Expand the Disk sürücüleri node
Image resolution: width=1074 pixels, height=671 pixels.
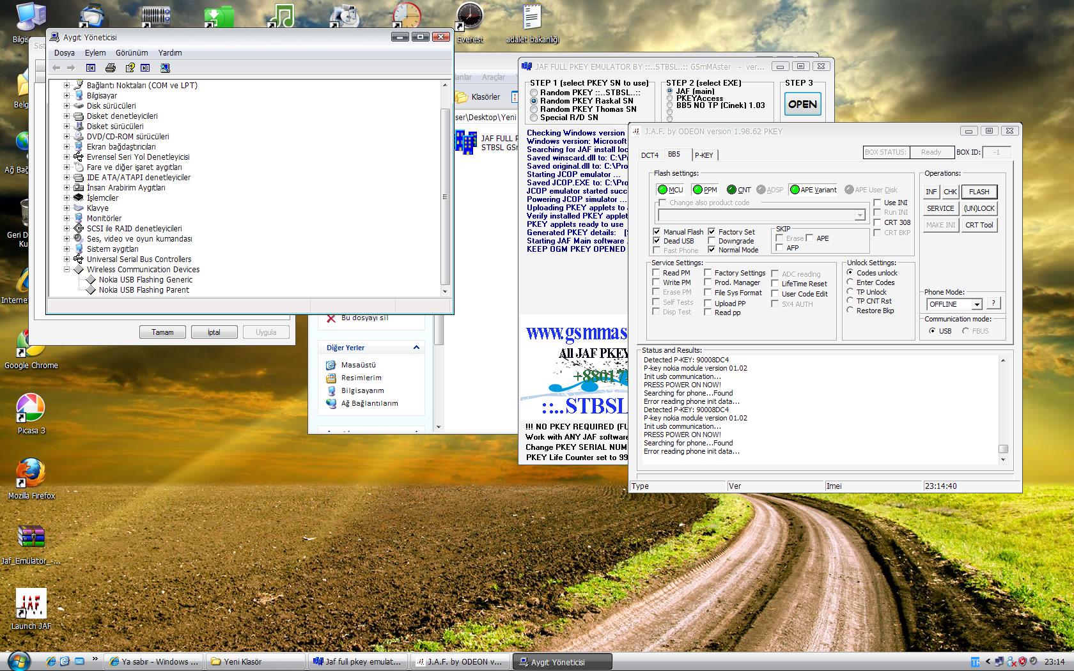[66, 105]
